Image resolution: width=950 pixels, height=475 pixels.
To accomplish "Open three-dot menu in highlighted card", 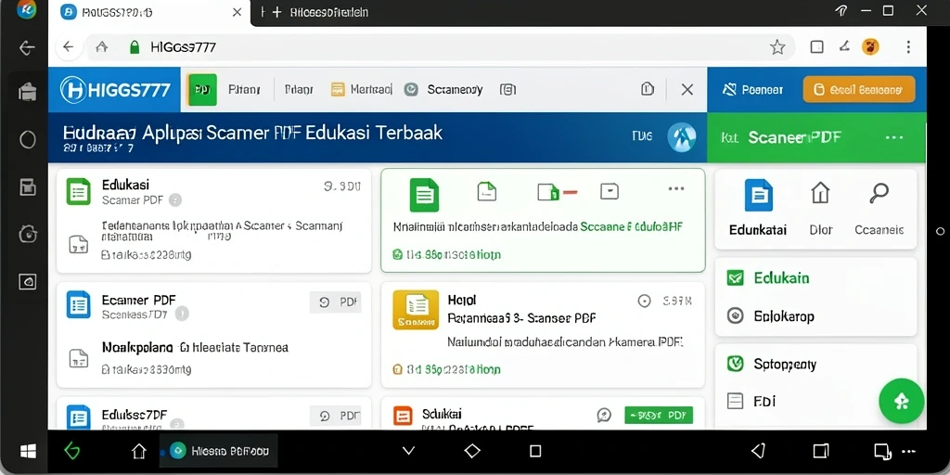I will [x=675, y=188].
